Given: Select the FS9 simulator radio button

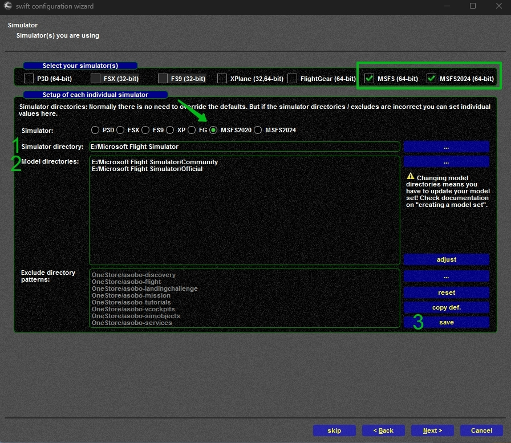Looking at the screenshot, I should [145, 130].
